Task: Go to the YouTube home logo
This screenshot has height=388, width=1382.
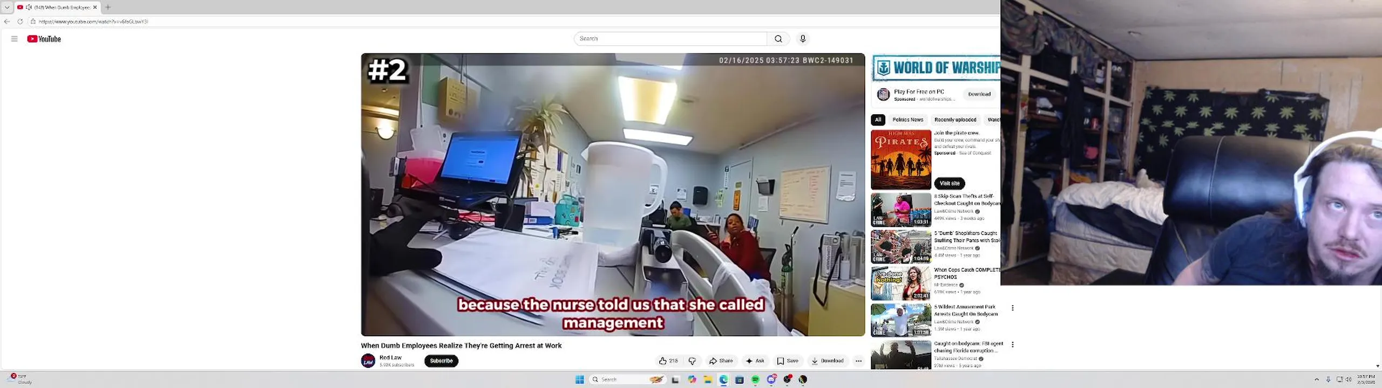Action: click(x=44, y=39)
